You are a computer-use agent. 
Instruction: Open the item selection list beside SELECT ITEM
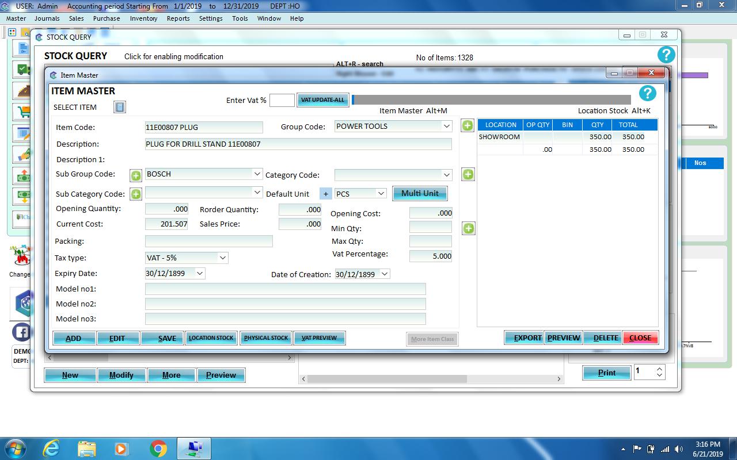coord(120,107)
